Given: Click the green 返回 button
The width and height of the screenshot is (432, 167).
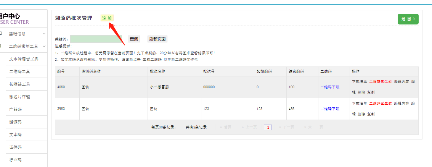Looking at the screenshot, I should pyautogui.click(x=408, y=19).
